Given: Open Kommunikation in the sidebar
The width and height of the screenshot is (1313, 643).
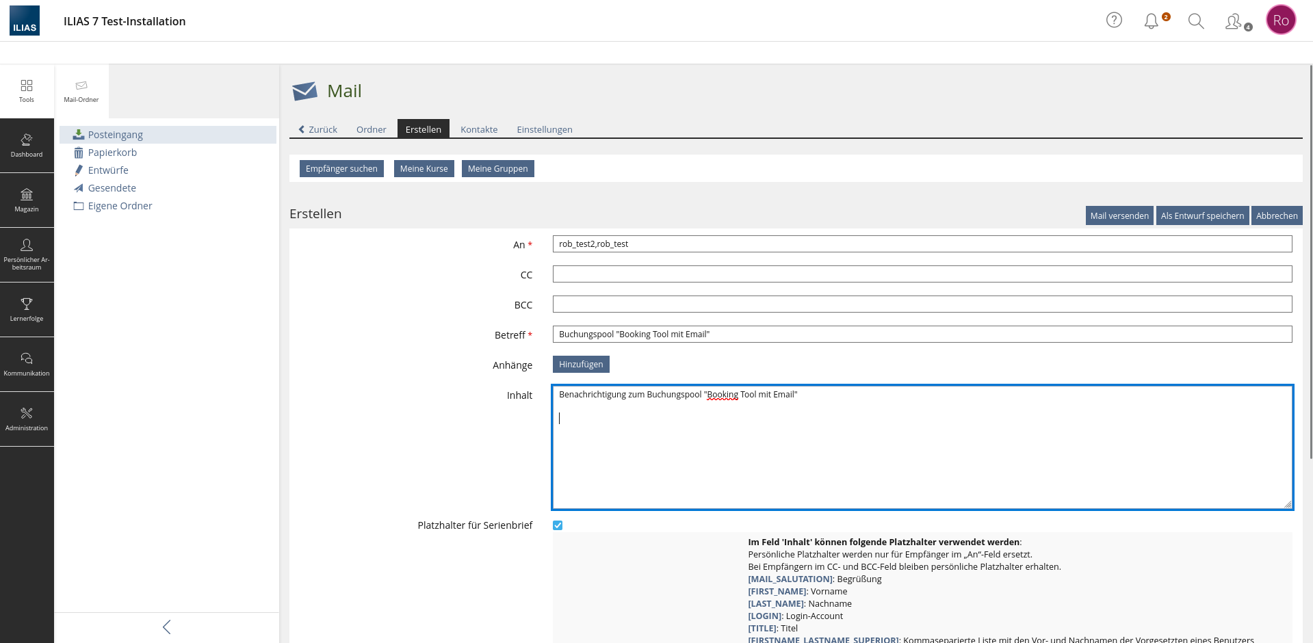Looking at the screenshot, I should pos(27,365).
